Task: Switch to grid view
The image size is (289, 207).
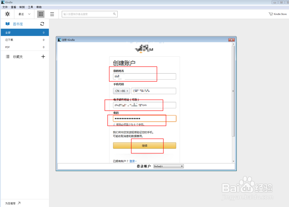Action: 41,14
